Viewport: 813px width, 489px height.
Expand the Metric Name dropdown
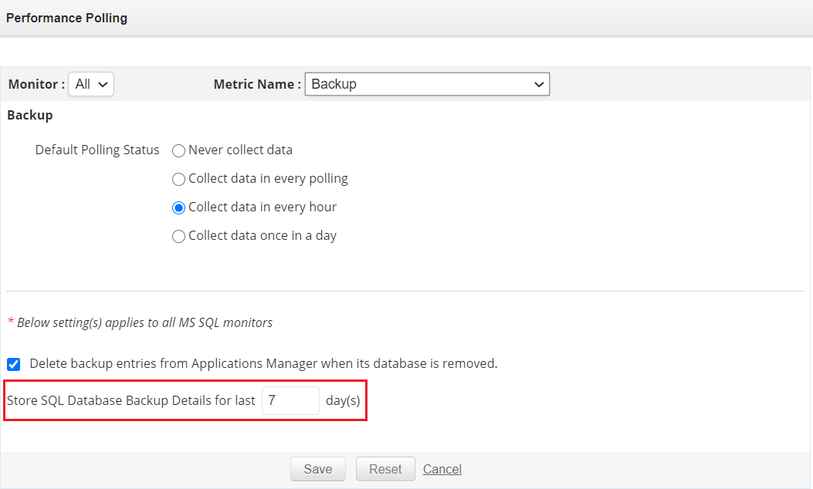[427, 84]
